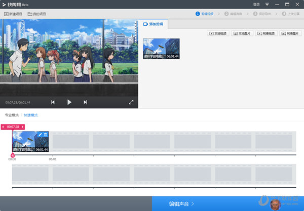Screen dimensions: 304x211
Task: Go to step 4 上传分享
Action: click(x=291, y=14)
